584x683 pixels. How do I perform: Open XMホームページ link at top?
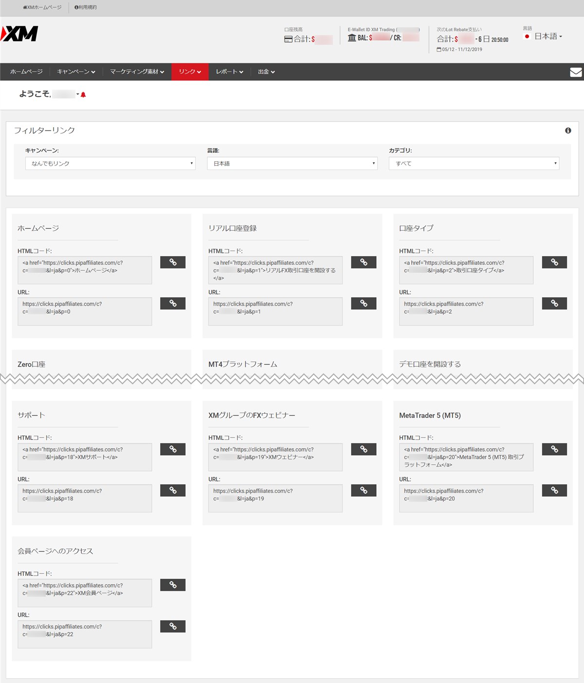pos(42,7)
